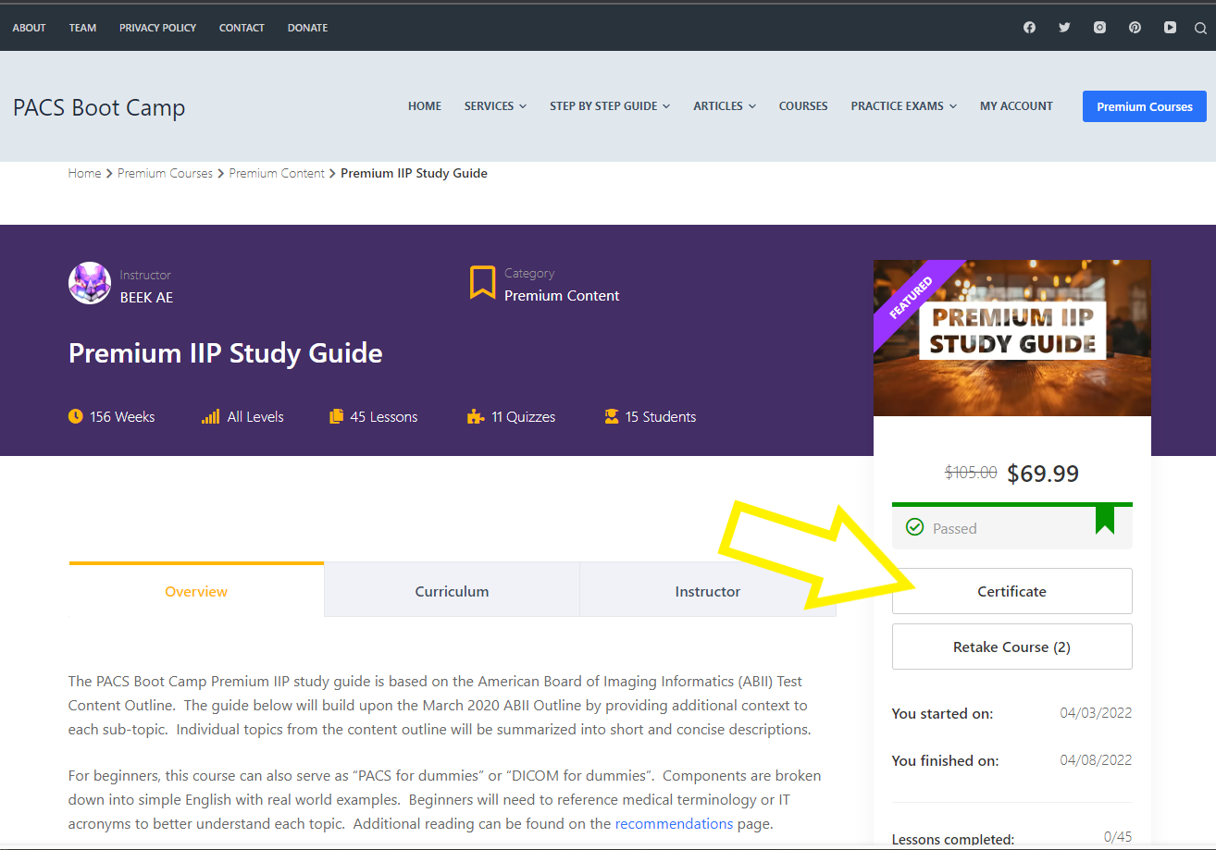Switch to the Instructor tab
Viewport: 1216px width, 850px height.
708,589
